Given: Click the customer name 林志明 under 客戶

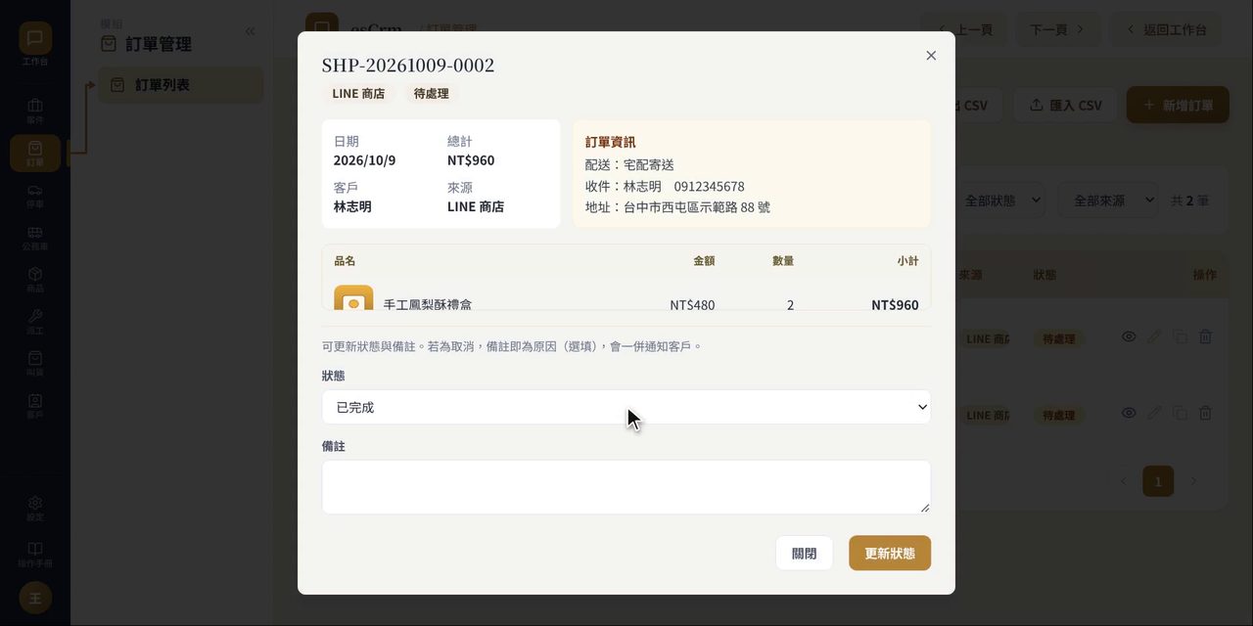Looking at the screenshot, I should click(x=352, y=206).
